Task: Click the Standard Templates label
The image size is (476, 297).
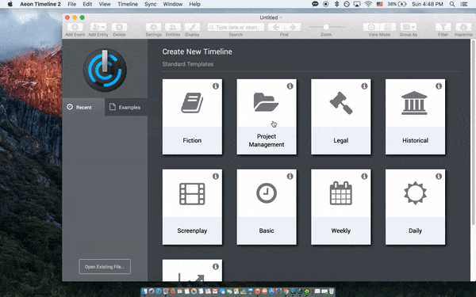Action: [187, 64]
